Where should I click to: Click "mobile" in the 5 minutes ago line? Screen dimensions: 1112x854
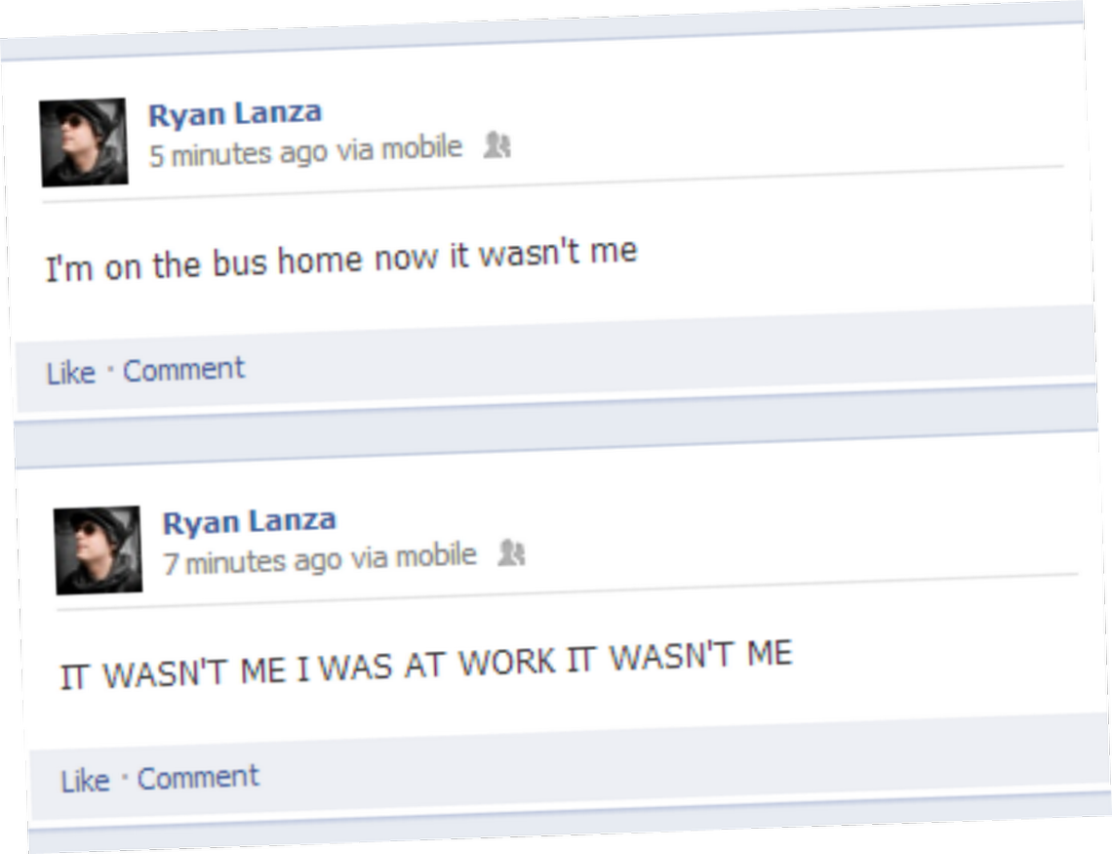point(421,147)
